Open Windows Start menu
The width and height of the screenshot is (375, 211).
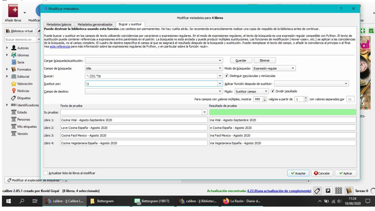pyautogui.click(x=8, y=201)
